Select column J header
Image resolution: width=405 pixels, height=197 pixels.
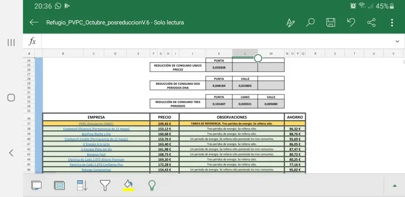point(192,54)
